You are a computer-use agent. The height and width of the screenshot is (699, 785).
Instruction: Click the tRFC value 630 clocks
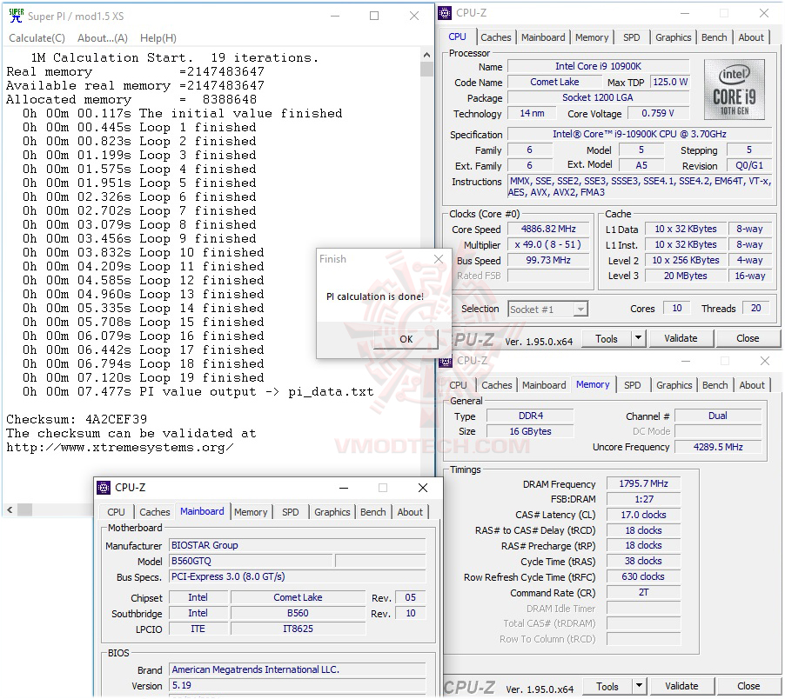(x=643, y=577)
